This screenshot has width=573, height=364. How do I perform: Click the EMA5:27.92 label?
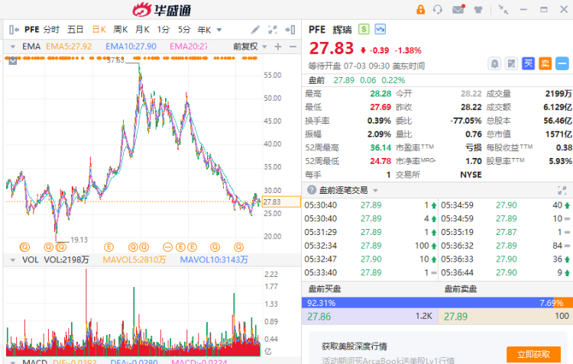click(69, 47)
